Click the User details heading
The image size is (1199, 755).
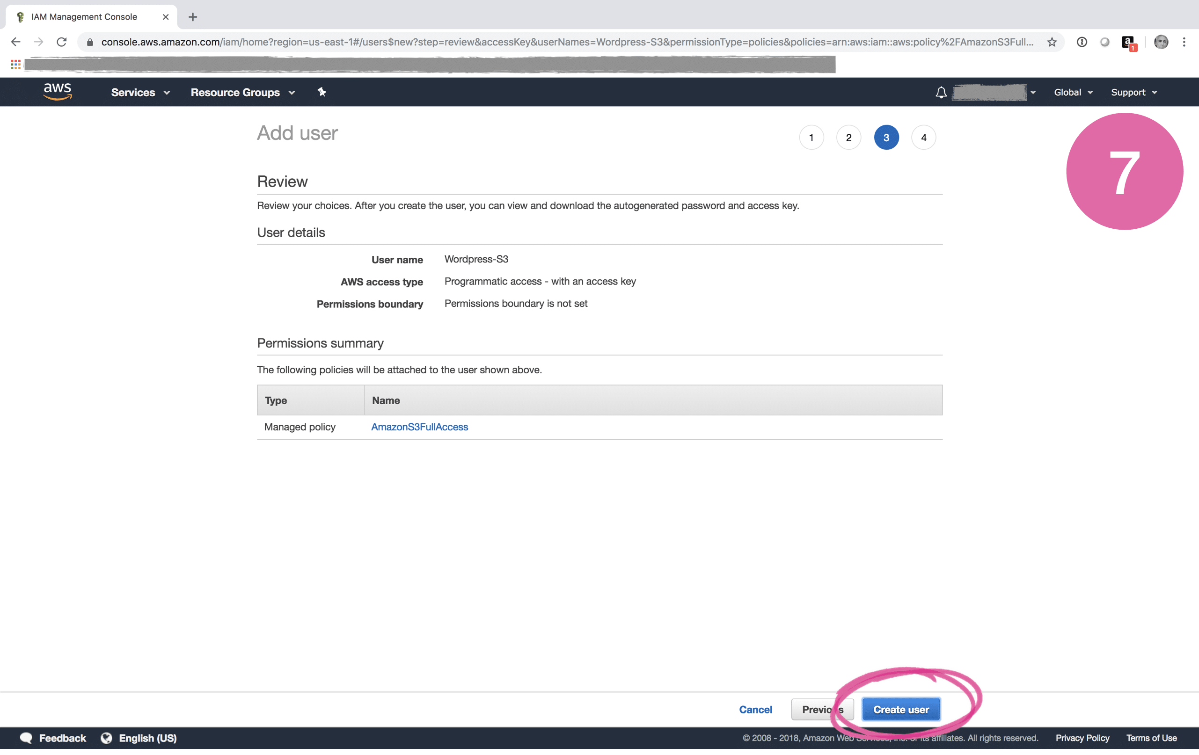(x=291, y=232)
